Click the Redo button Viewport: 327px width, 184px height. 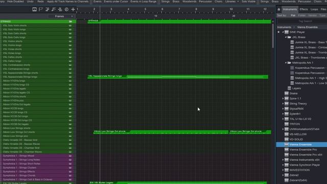41,2
